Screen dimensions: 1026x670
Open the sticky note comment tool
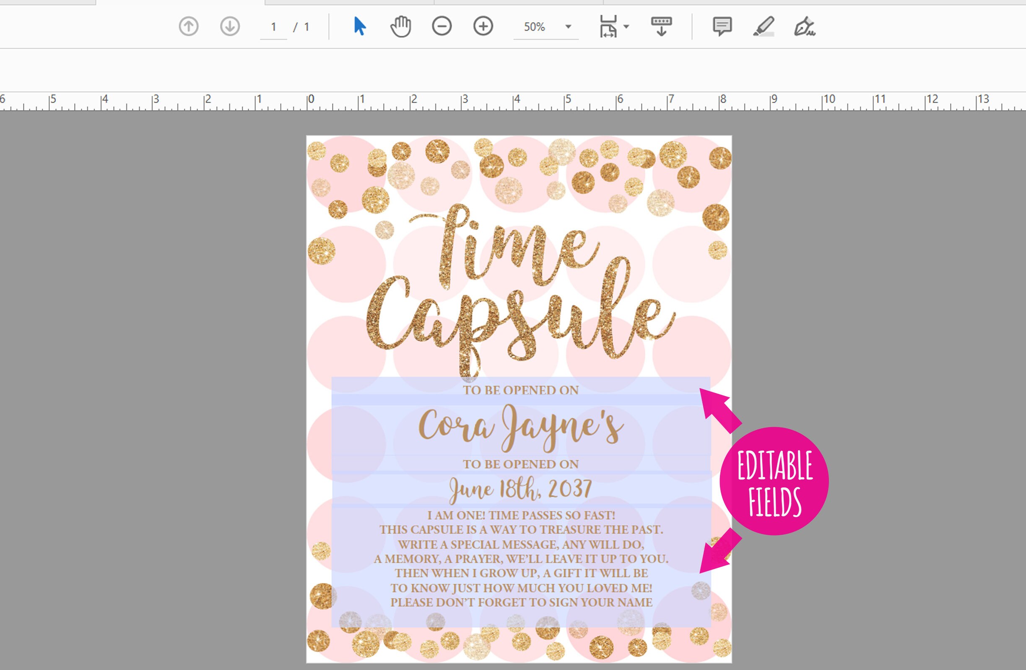[x=722, y=27]
